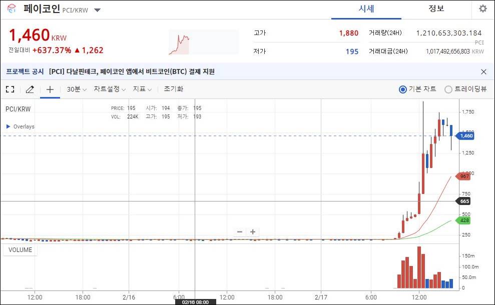This screenshot has height=305, width=495.
Task: Click the 페이코인 coin logo icon
Action: coord(12,8)
